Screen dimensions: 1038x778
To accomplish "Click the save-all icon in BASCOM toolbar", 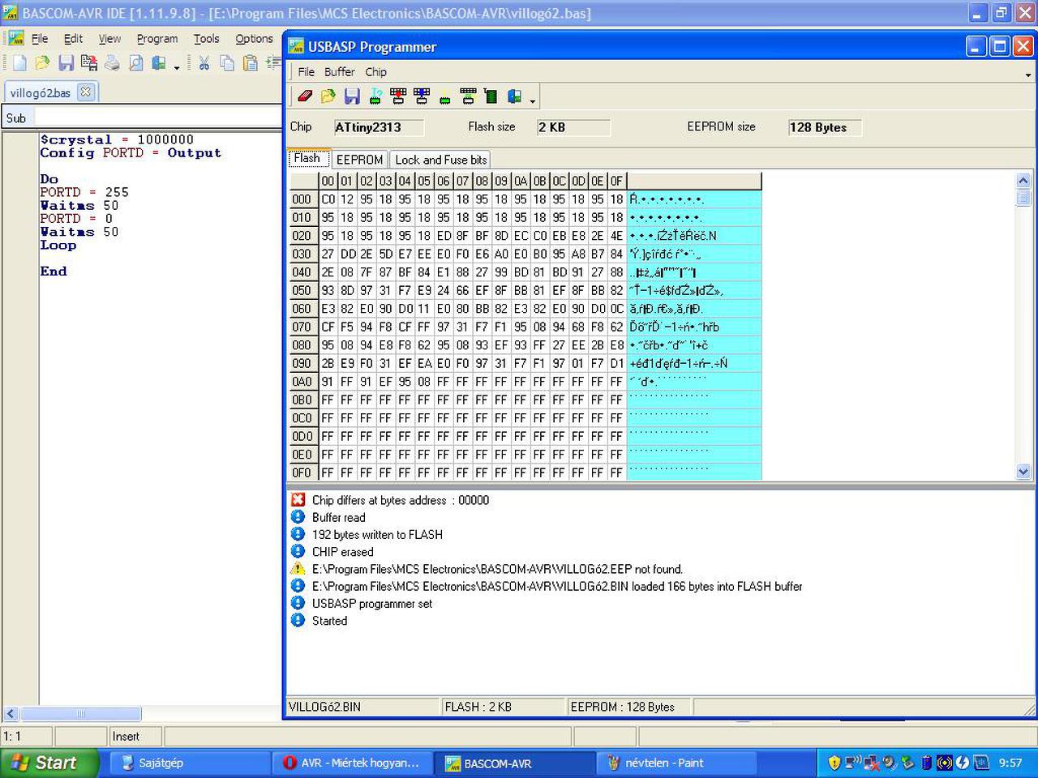I will (x=89, y=63).
